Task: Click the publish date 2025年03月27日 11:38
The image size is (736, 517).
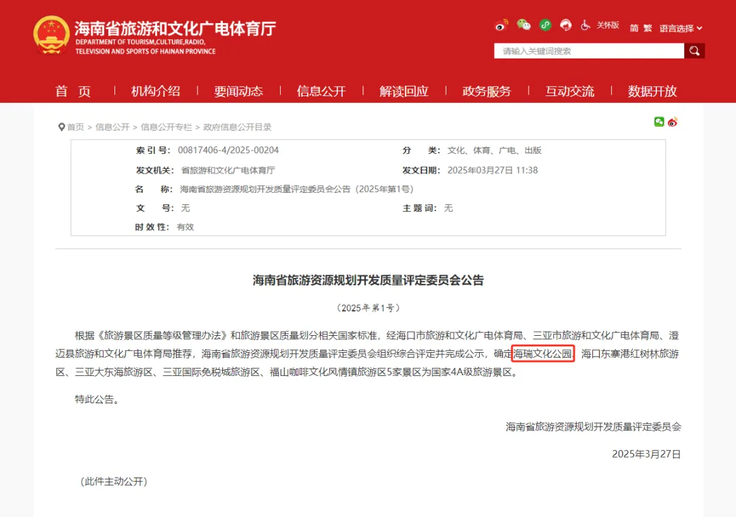Action: click(x=493, y=170)
